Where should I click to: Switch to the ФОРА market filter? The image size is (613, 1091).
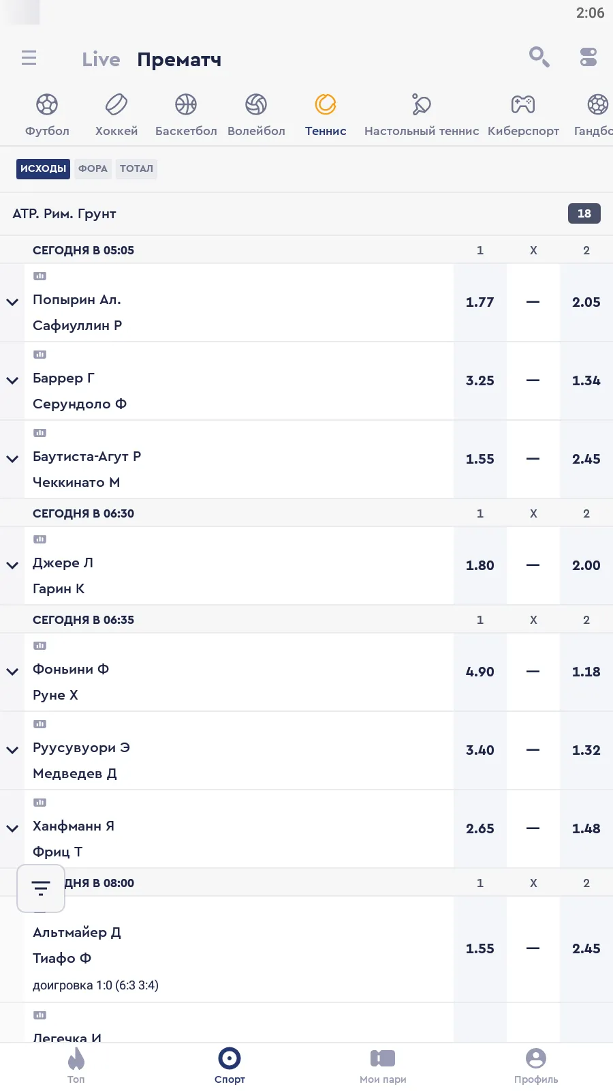tap(93, 168)
